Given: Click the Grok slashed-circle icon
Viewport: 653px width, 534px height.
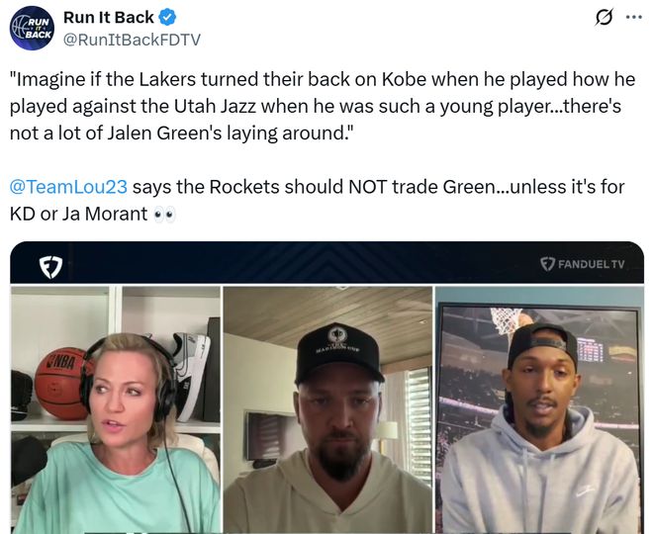Looking at the screenshot, I should click(x=604, y=18).
